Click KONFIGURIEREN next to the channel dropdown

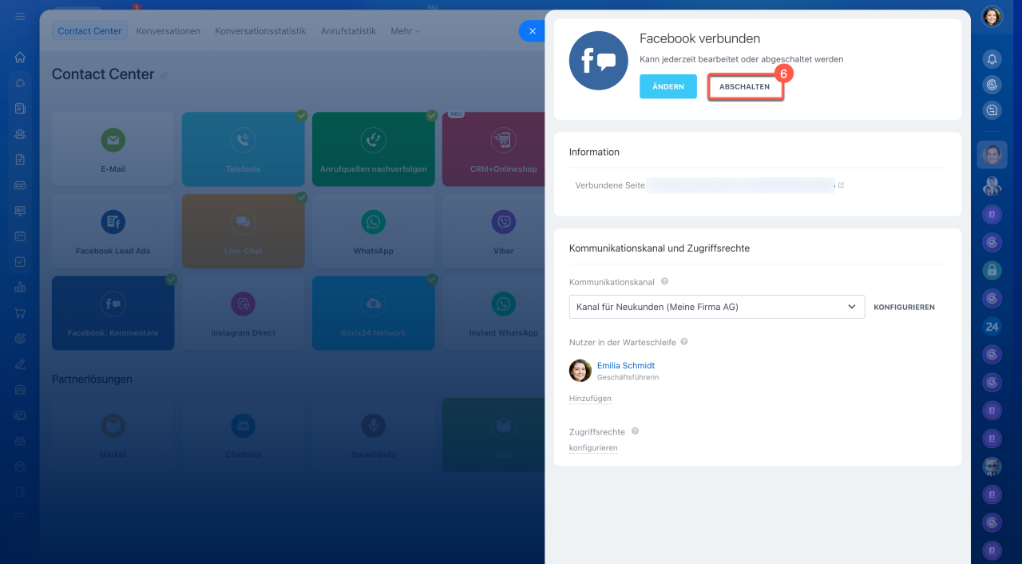[904, 308]
